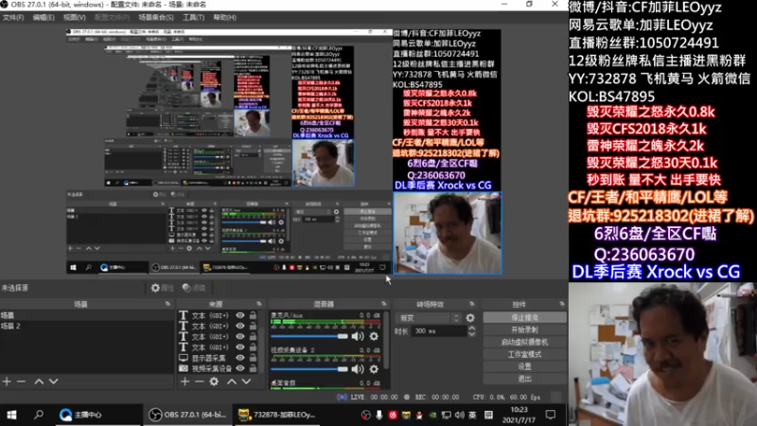Open the 工具(T) menu

(193, 17)
